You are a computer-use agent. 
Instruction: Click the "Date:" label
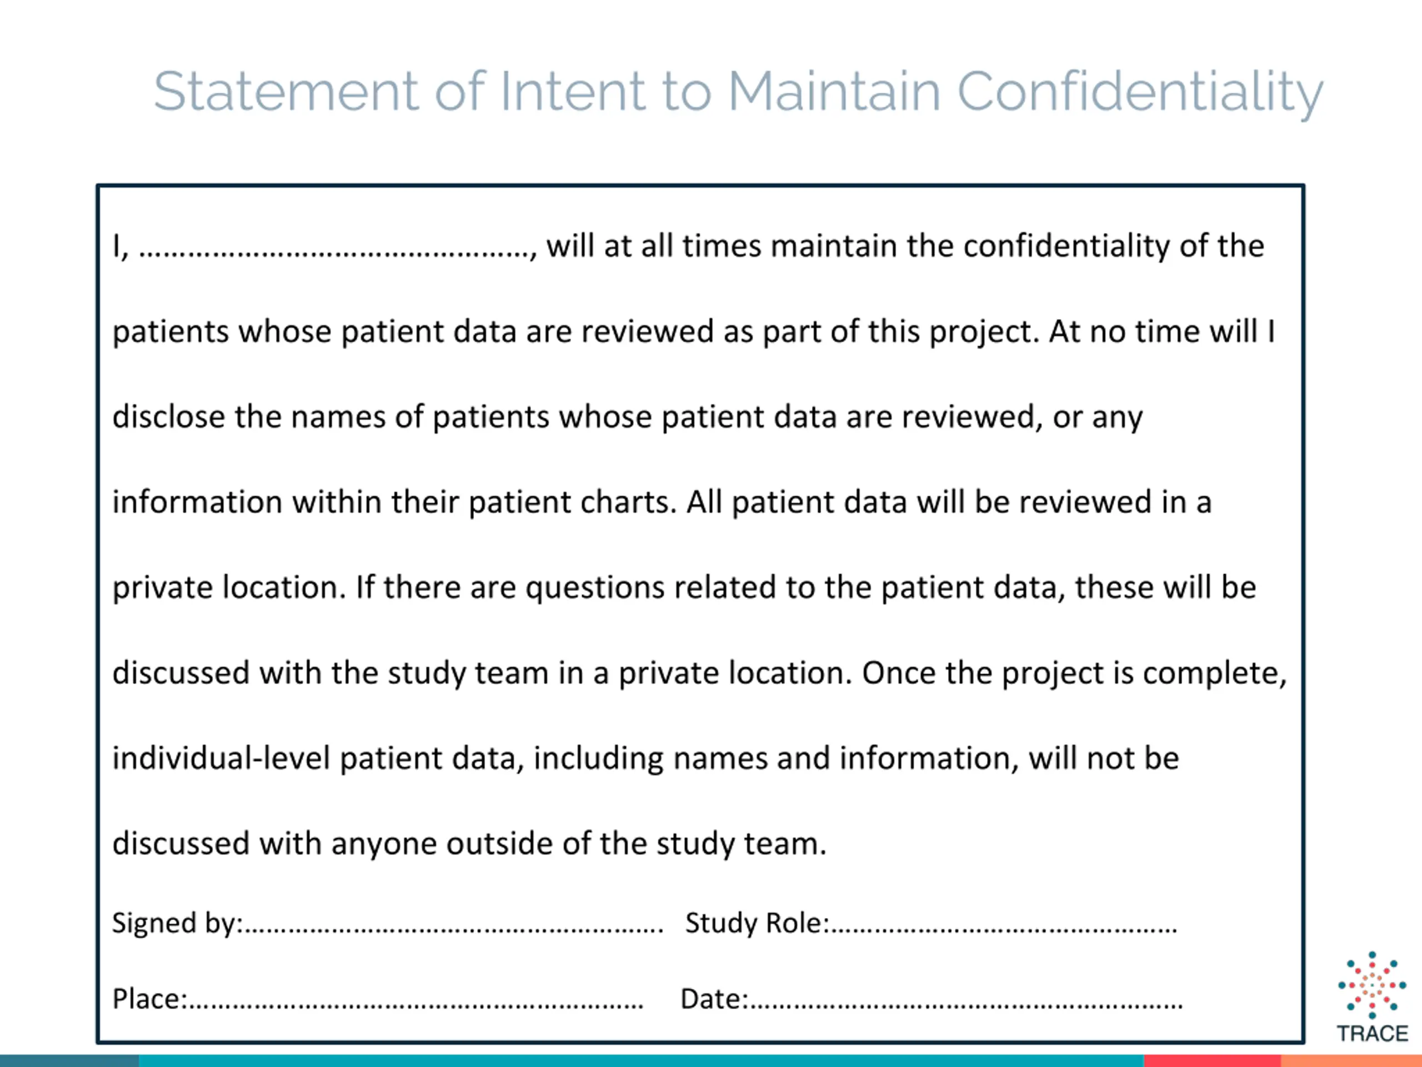click(715, 999)
